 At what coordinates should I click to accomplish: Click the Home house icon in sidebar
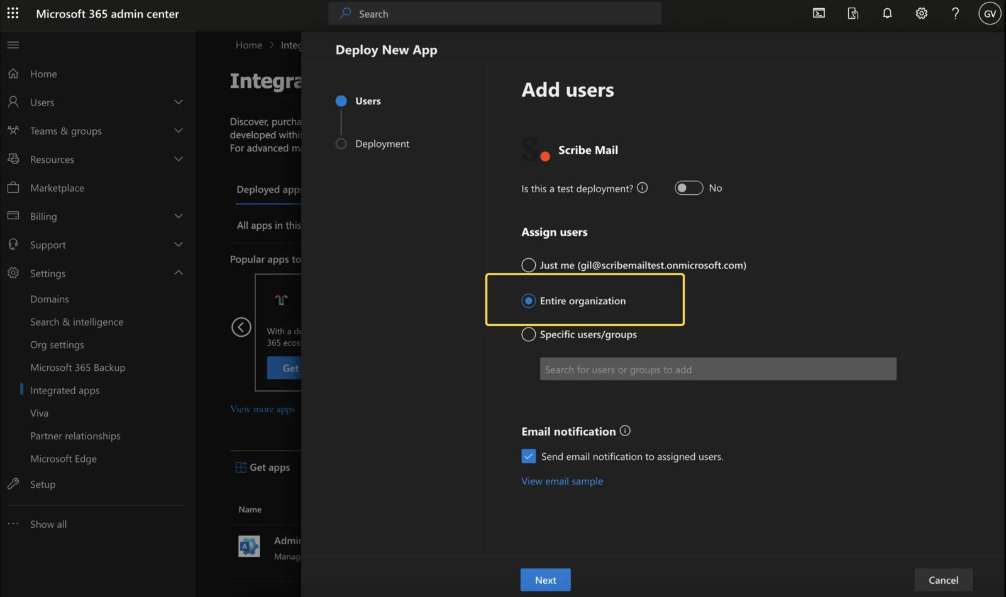coord(13,74)
